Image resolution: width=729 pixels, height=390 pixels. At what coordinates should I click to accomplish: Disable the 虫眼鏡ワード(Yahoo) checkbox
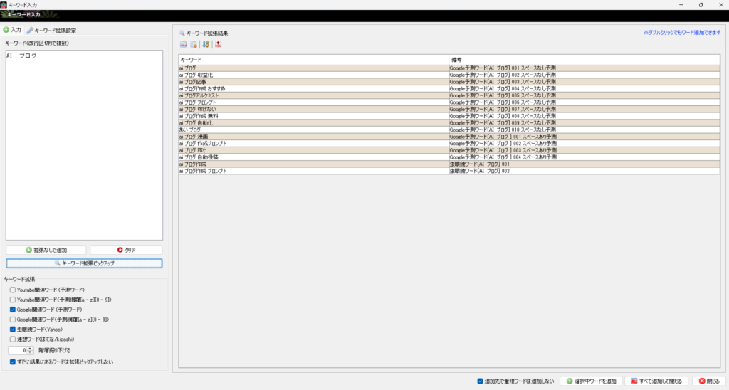click(13, 330)
